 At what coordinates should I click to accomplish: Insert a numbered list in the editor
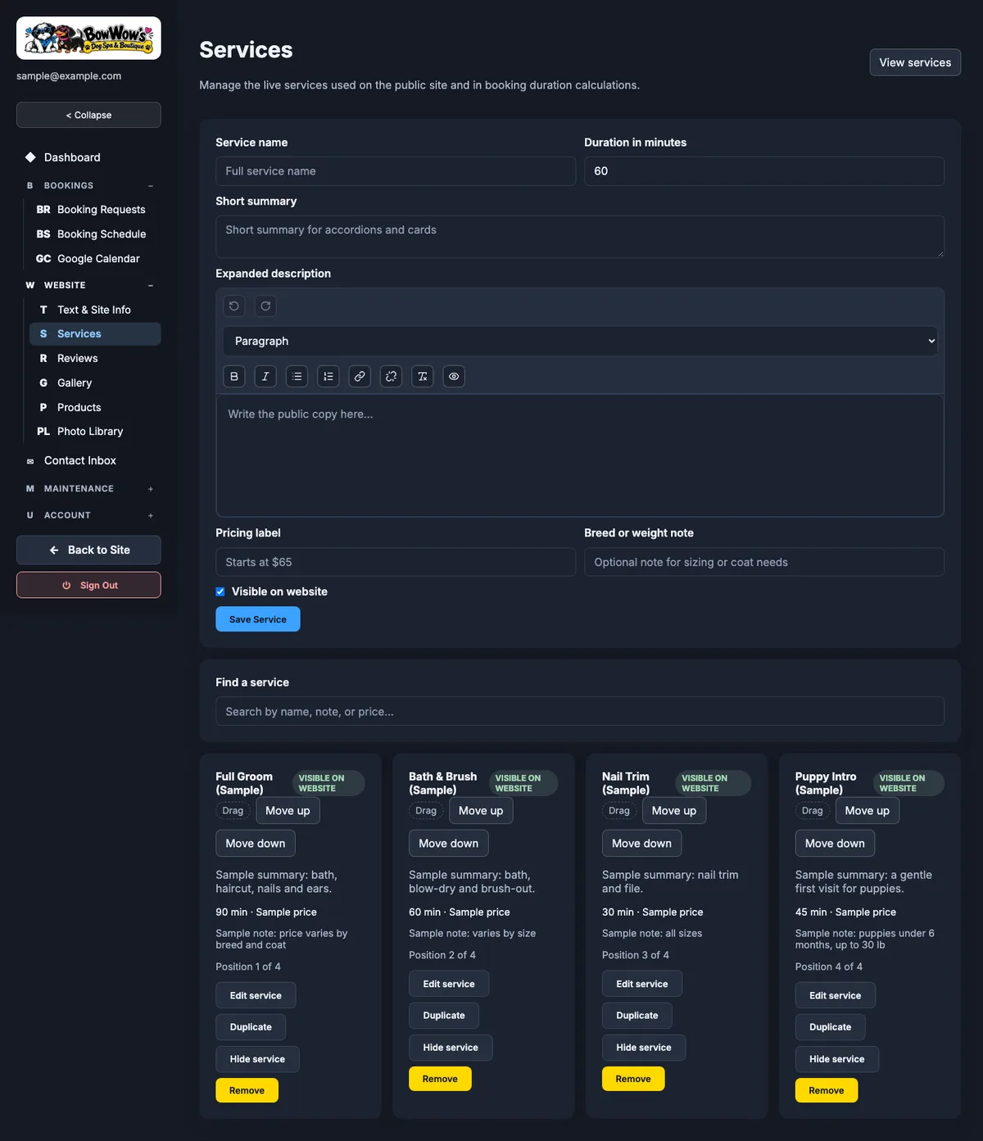click(x=328, y=376)
